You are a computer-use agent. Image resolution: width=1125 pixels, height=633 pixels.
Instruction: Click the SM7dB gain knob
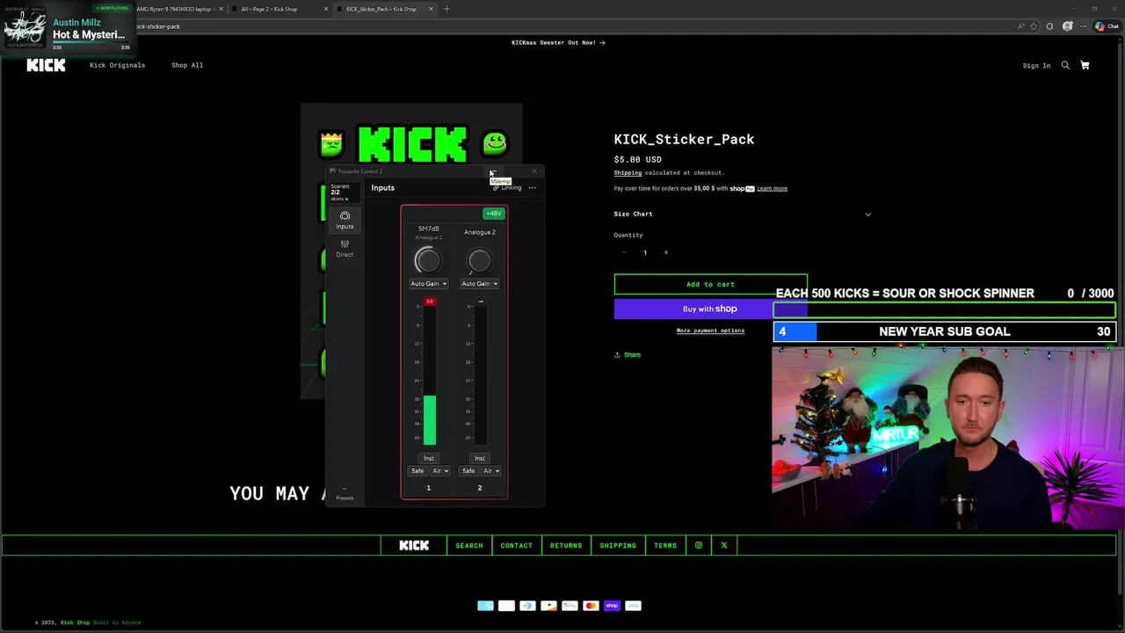428,260
